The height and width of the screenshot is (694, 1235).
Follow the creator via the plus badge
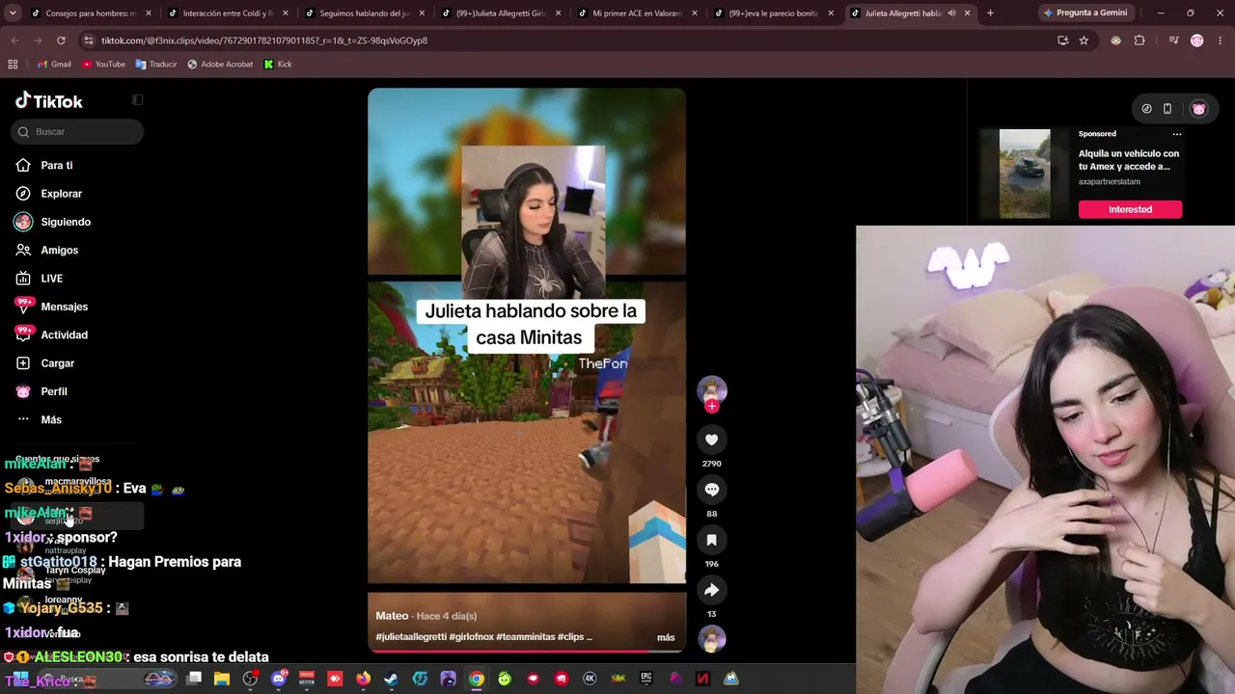712,407
